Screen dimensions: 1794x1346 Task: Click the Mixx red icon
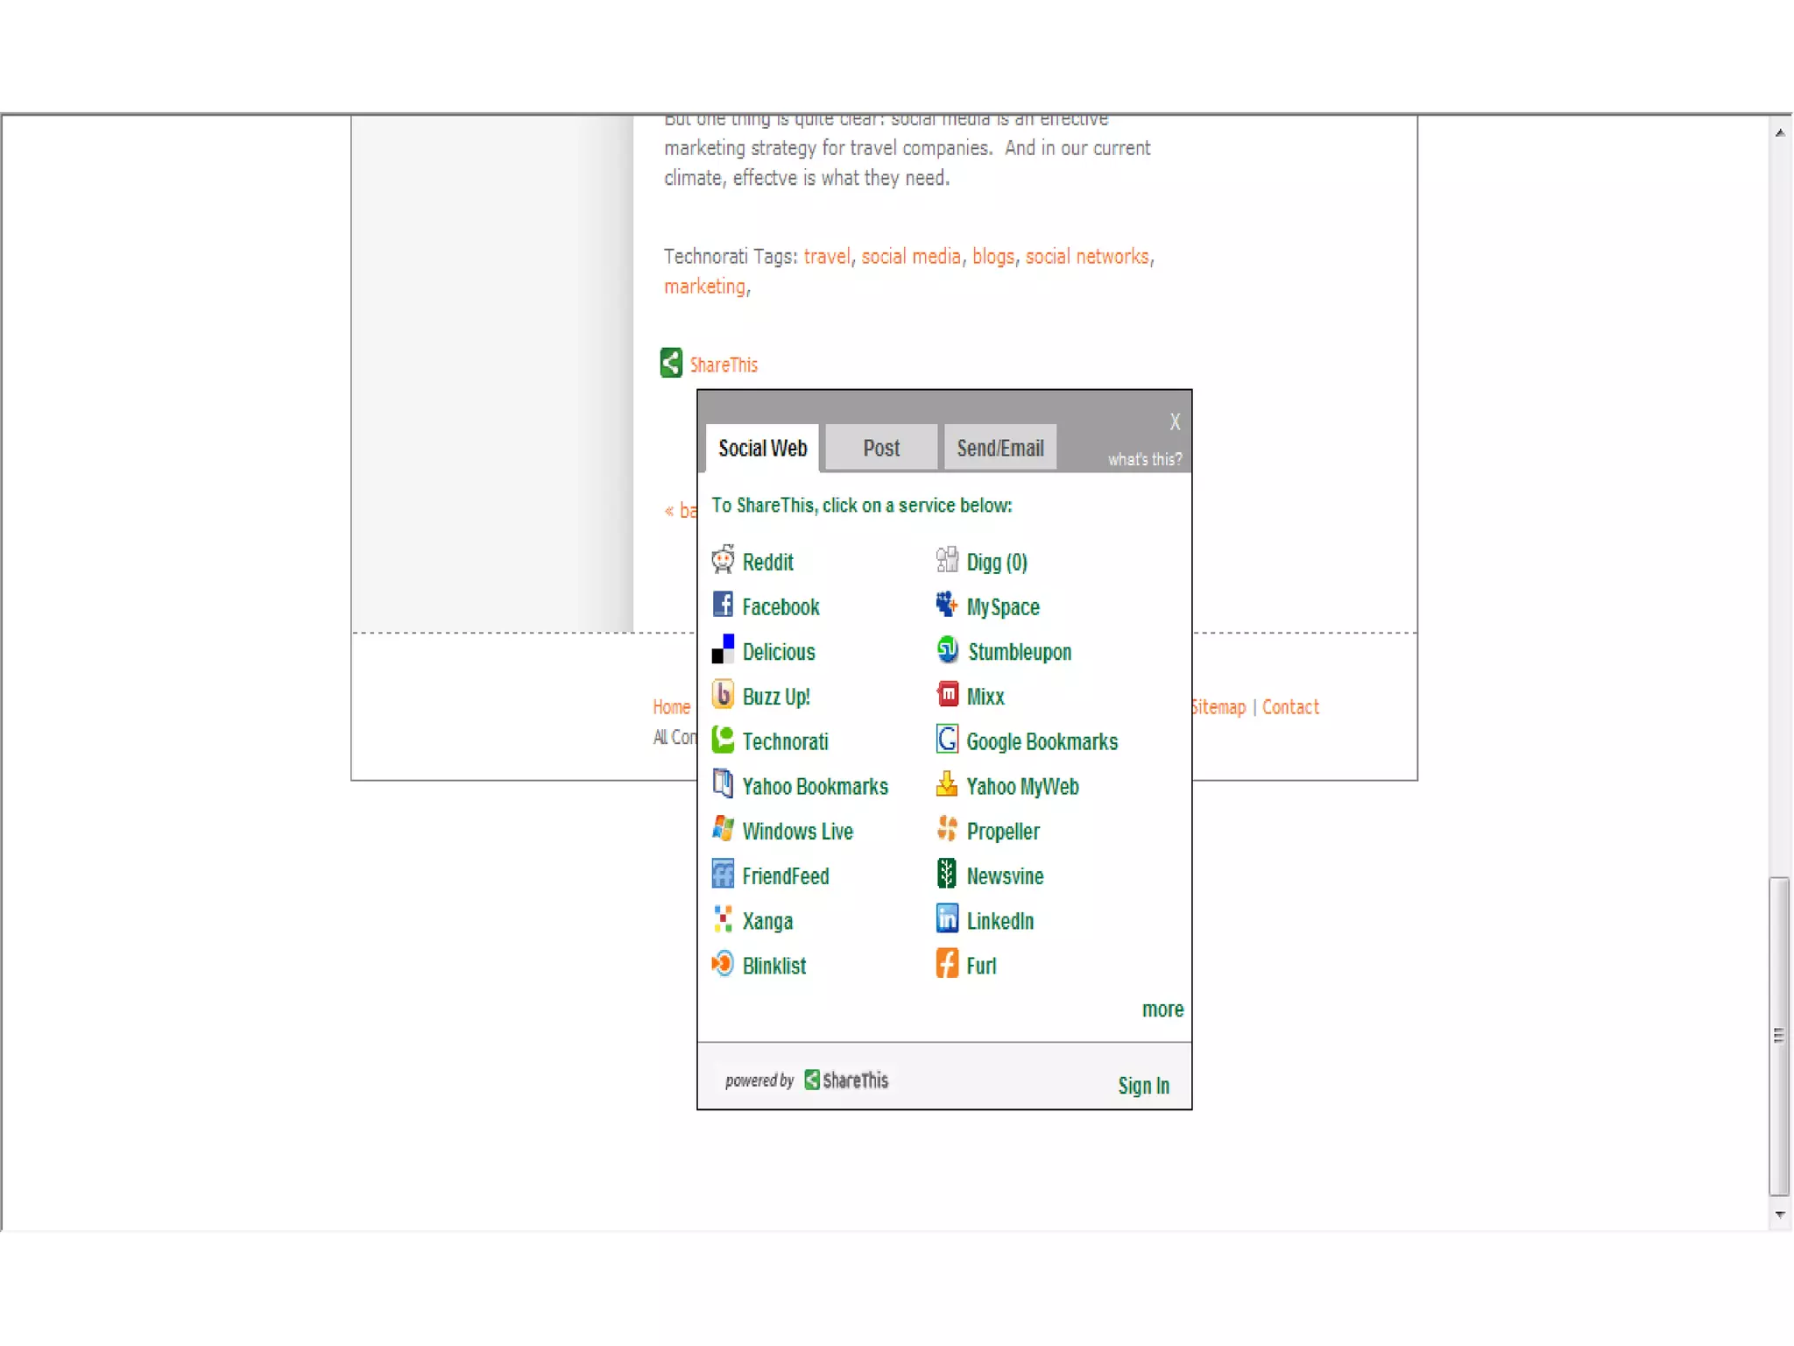[947, 694]
